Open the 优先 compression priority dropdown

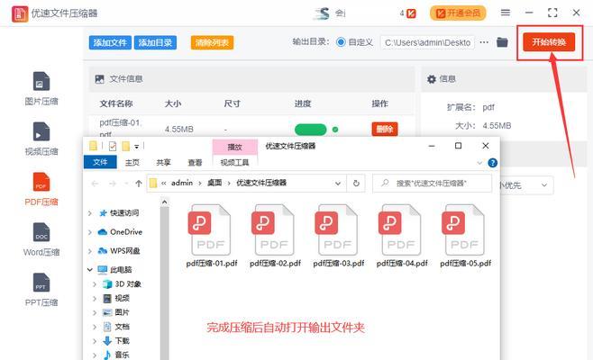pos(544,185)
